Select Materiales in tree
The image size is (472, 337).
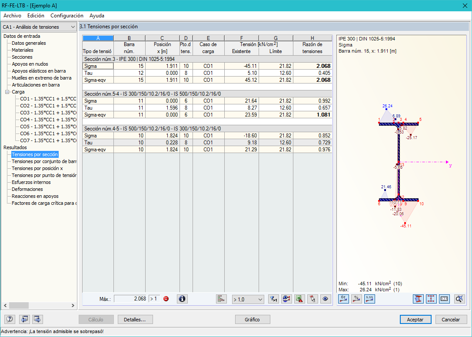(x=23, y=50)
